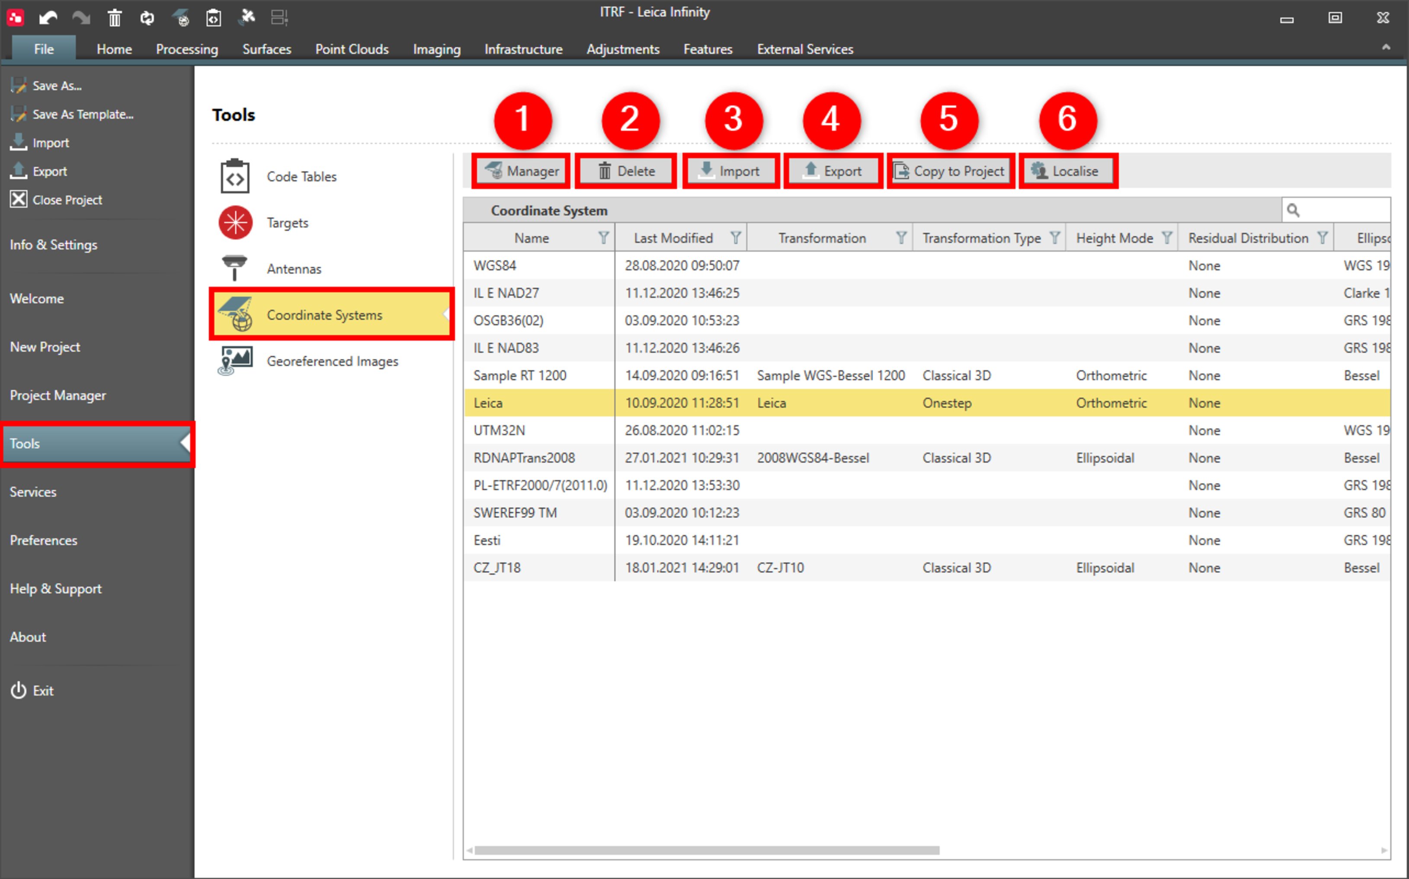Select the Sample RT 1200 row
Viewport: 1409px width, 879px height.
(x=927, y=375)
